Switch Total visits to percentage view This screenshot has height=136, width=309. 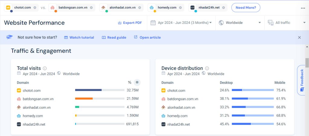130,83
